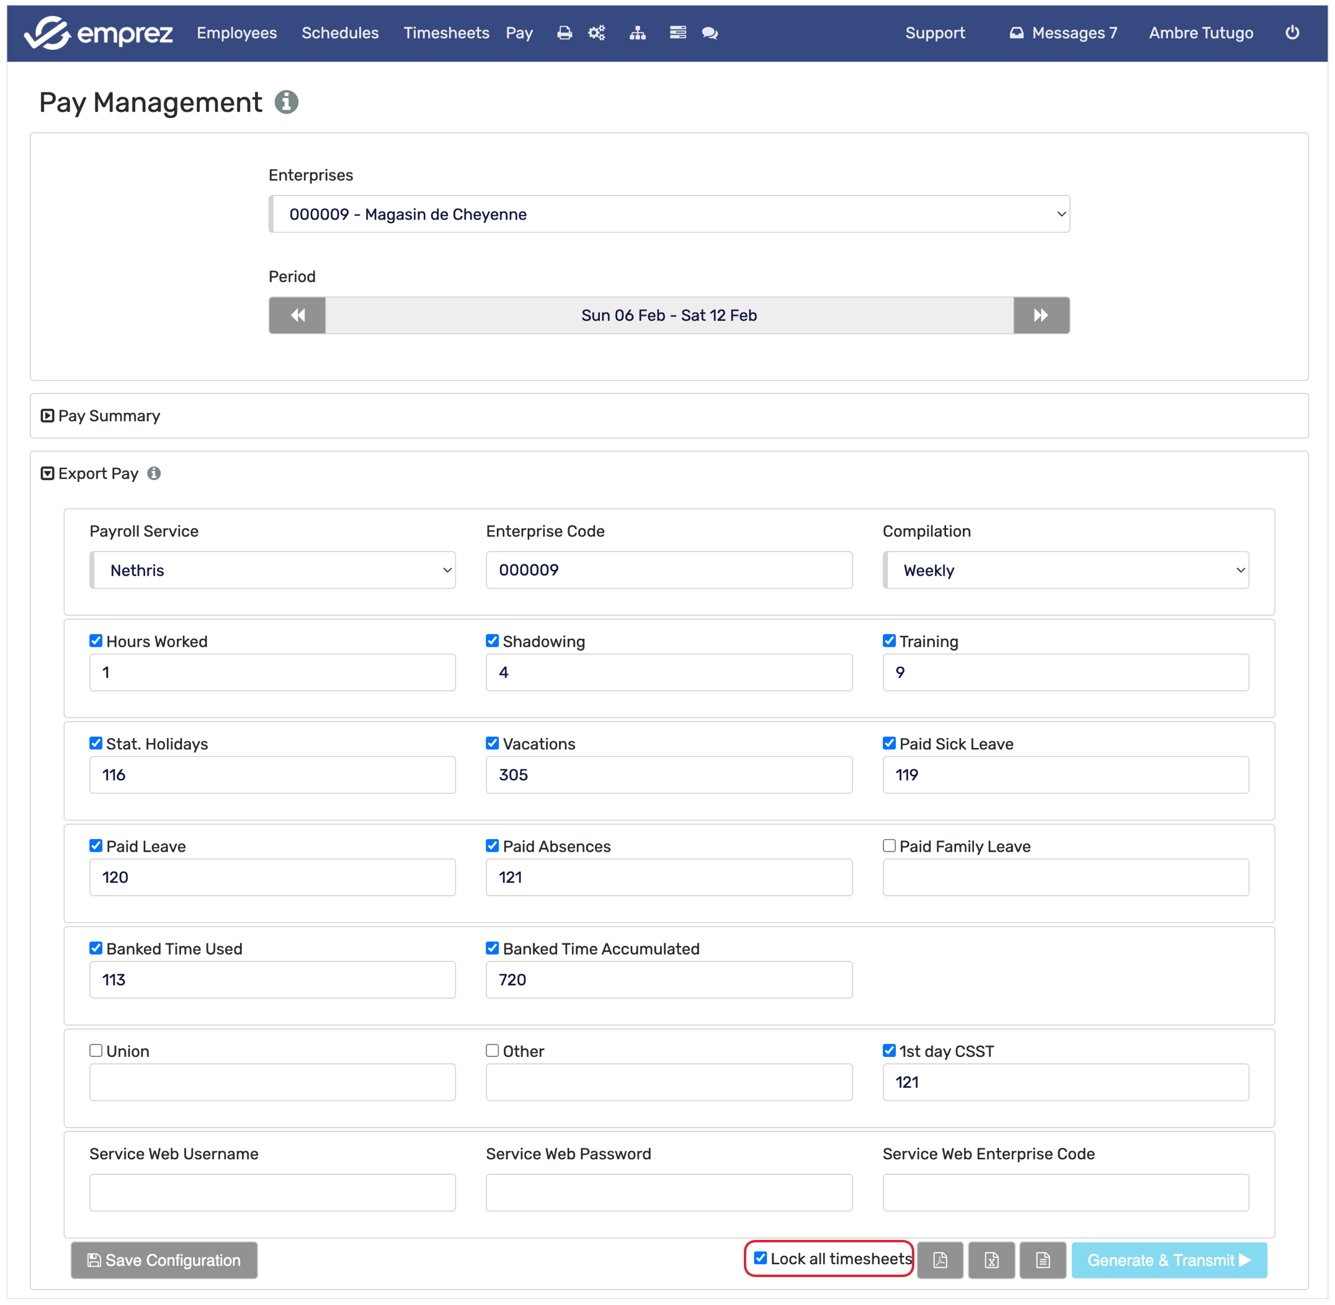This screenshot has width=1335, height=1305.
Task: Click info icon beside Pay Management
Action: click(286, 102)
